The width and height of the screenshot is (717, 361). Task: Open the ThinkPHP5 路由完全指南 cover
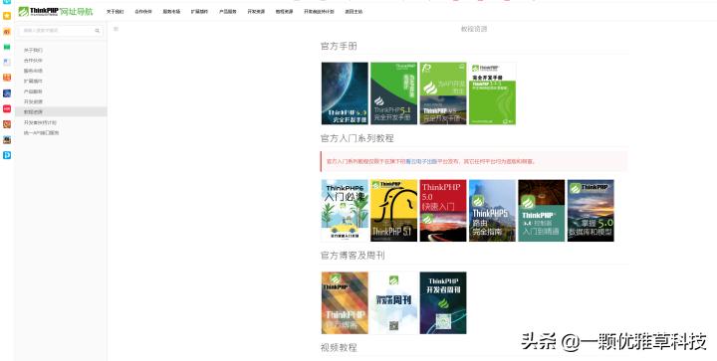[493, 211]
